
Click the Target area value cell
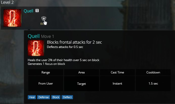click(82, 84)
